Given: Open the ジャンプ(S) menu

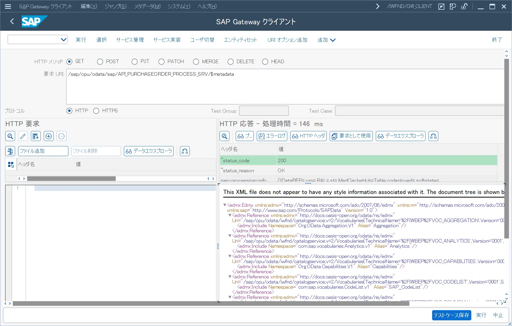Looking at the screenshot, I should point(115,6).
